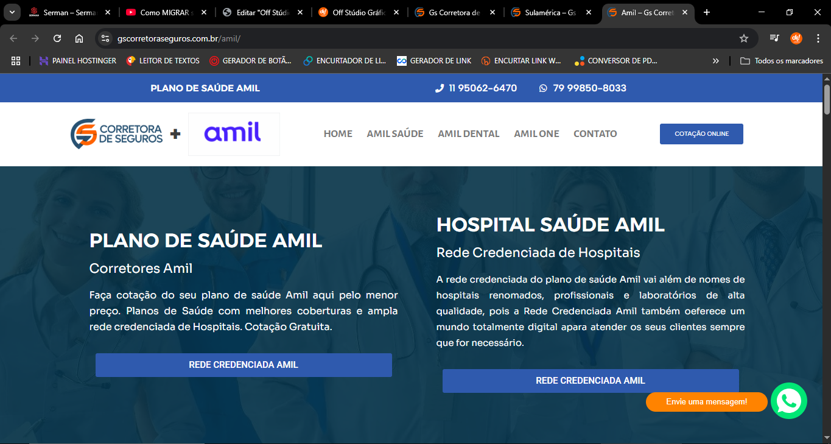Click the WhatsApp icon beside 79 99850-8033
This screenshot has width=831, height=444.
pos(542,88)
